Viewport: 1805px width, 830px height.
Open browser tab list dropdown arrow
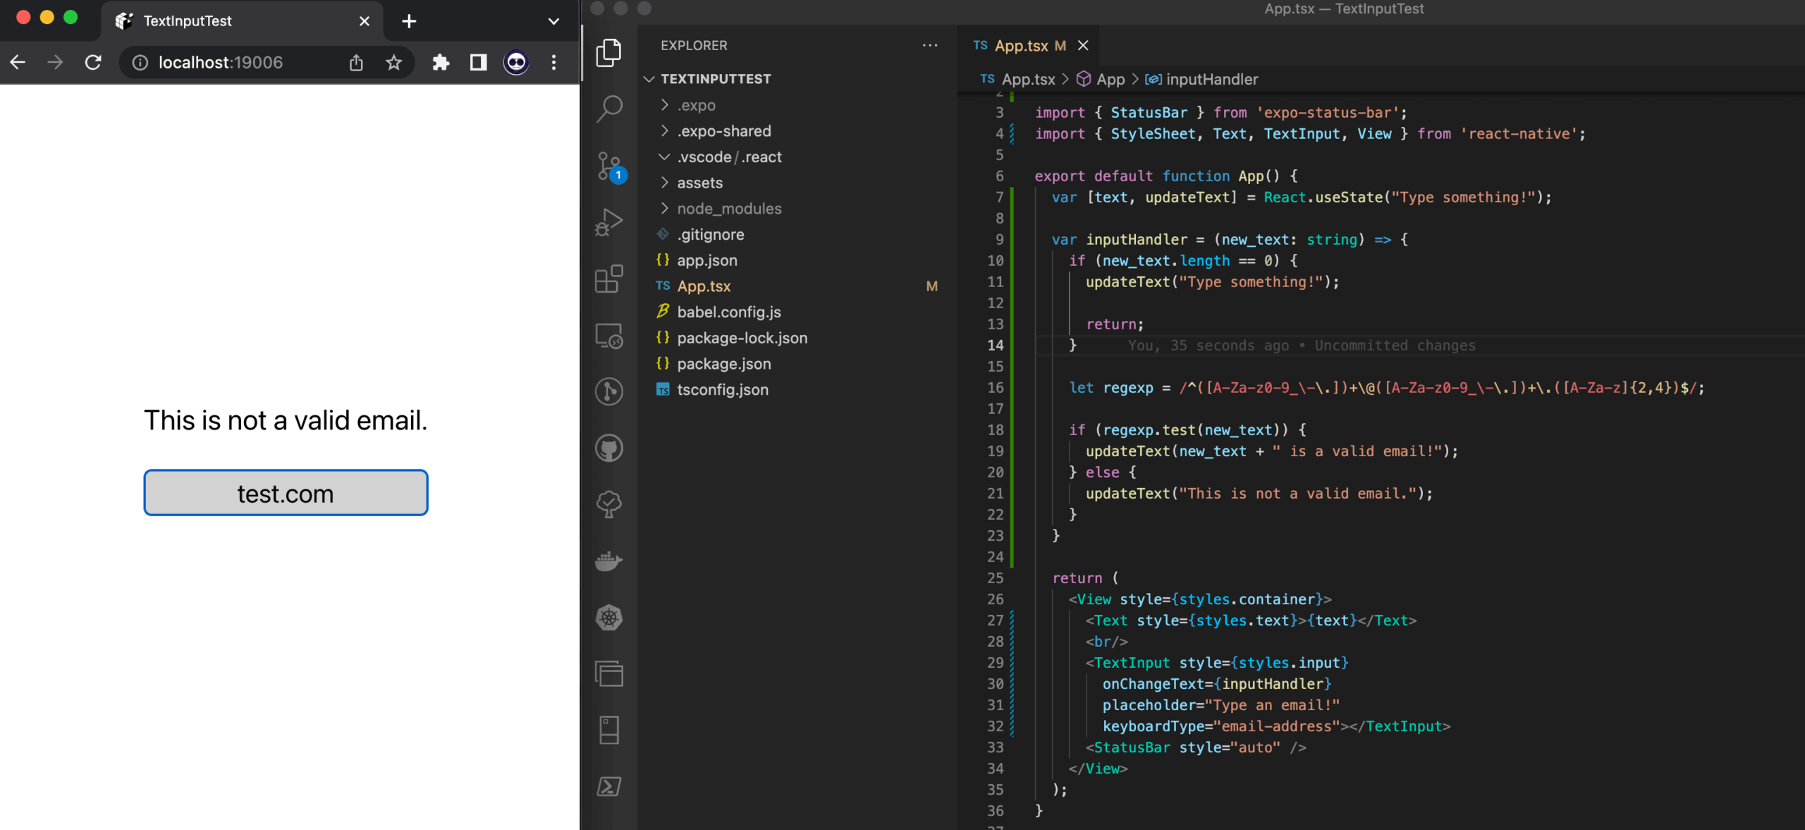click(x=553, y=21)
